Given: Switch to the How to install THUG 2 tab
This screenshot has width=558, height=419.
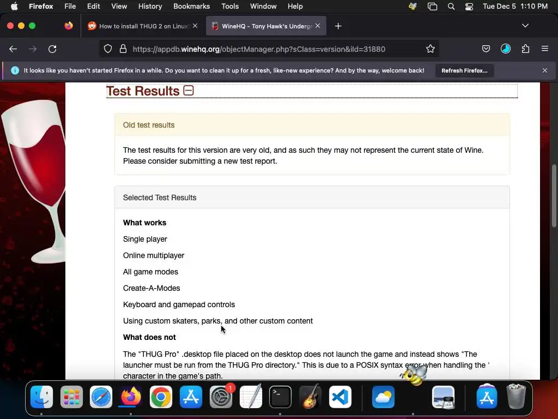Looking at the screenshot, I should coord(142,26).
